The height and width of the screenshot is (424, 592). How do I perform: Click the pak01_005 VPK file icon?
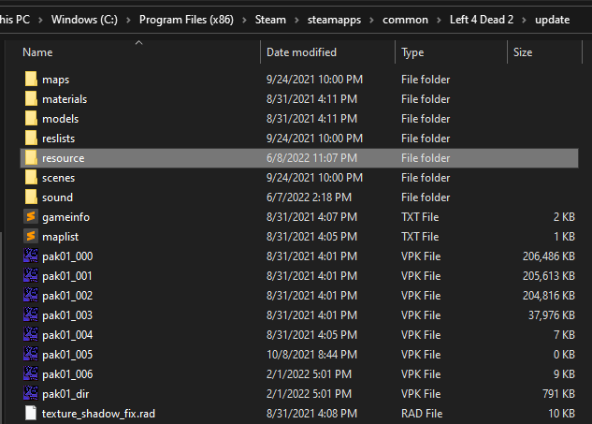pos(31,355)
